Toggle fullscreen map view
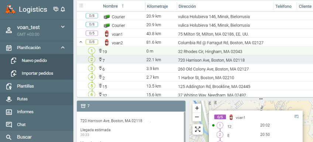This screenshot has width=313, height=142. pyautogui.click(x=197, y=130)
